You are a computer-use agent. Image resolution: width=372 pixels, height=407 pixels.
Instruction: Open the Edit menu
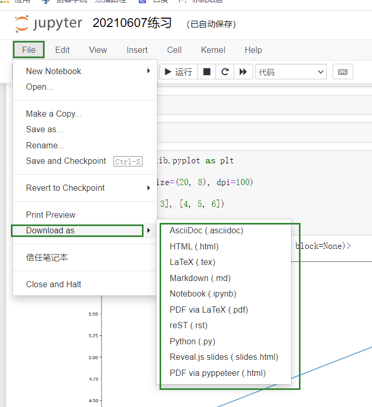point(62,50)
